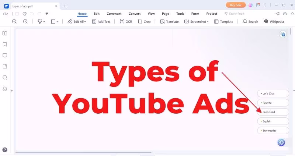
Task: Click the Buy now button
Action: (236, 5)
